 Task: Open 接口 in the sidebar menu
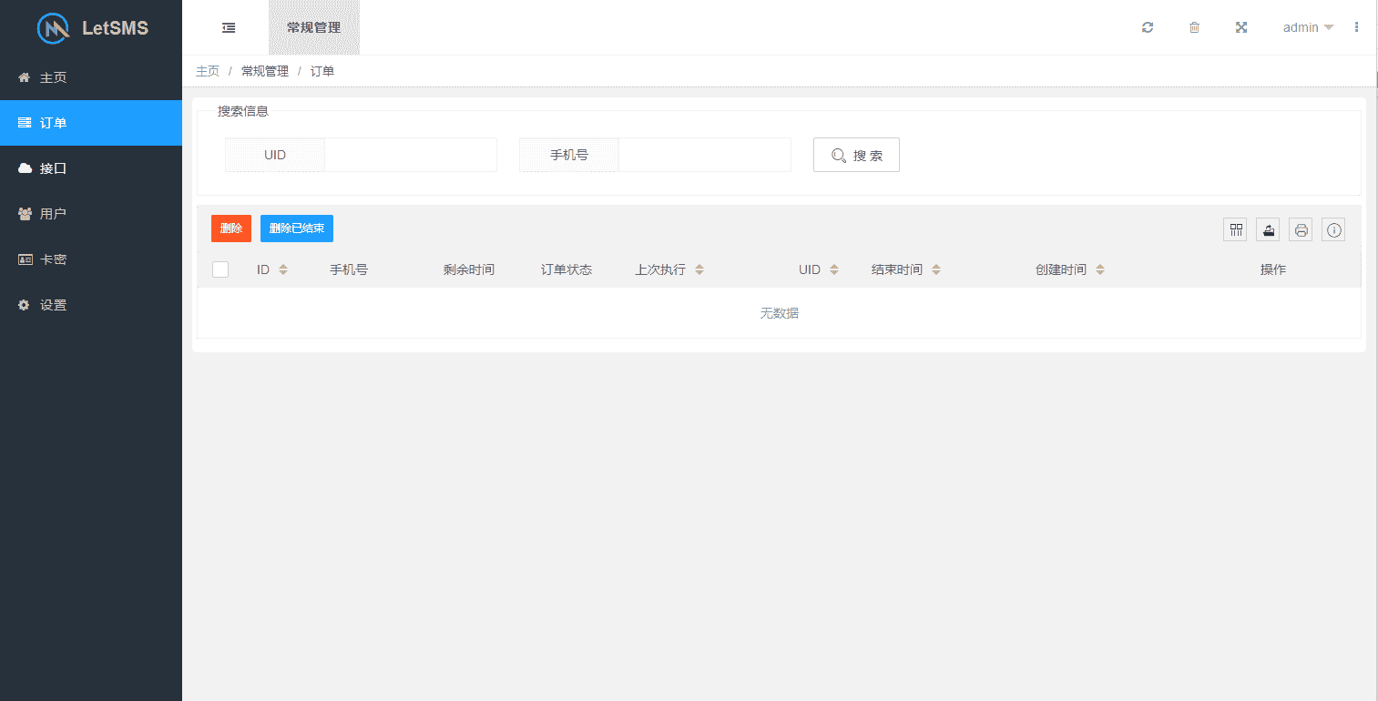point(53,168)
